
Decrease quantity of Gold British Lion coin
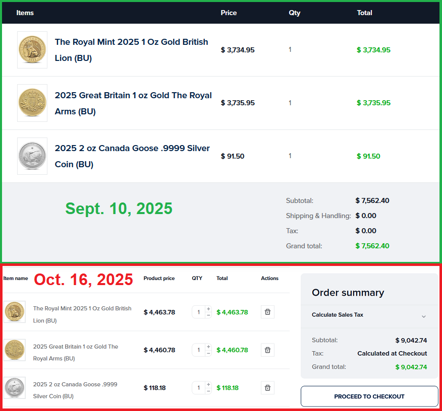(208, 315)
